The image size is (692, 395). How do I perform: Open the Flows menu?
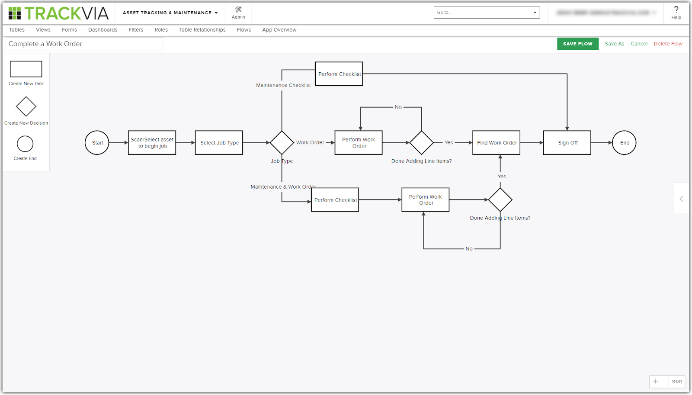click(244, 30)
